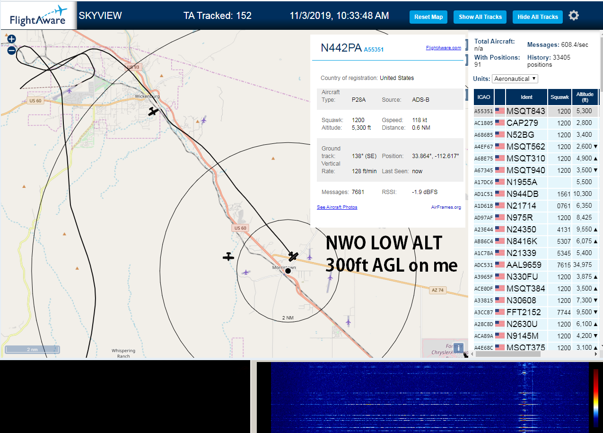Sort table by Altitude (ft) header
The height and width of the screenshot is (433, 603).
pyautogui.click(x=585, y=97)
